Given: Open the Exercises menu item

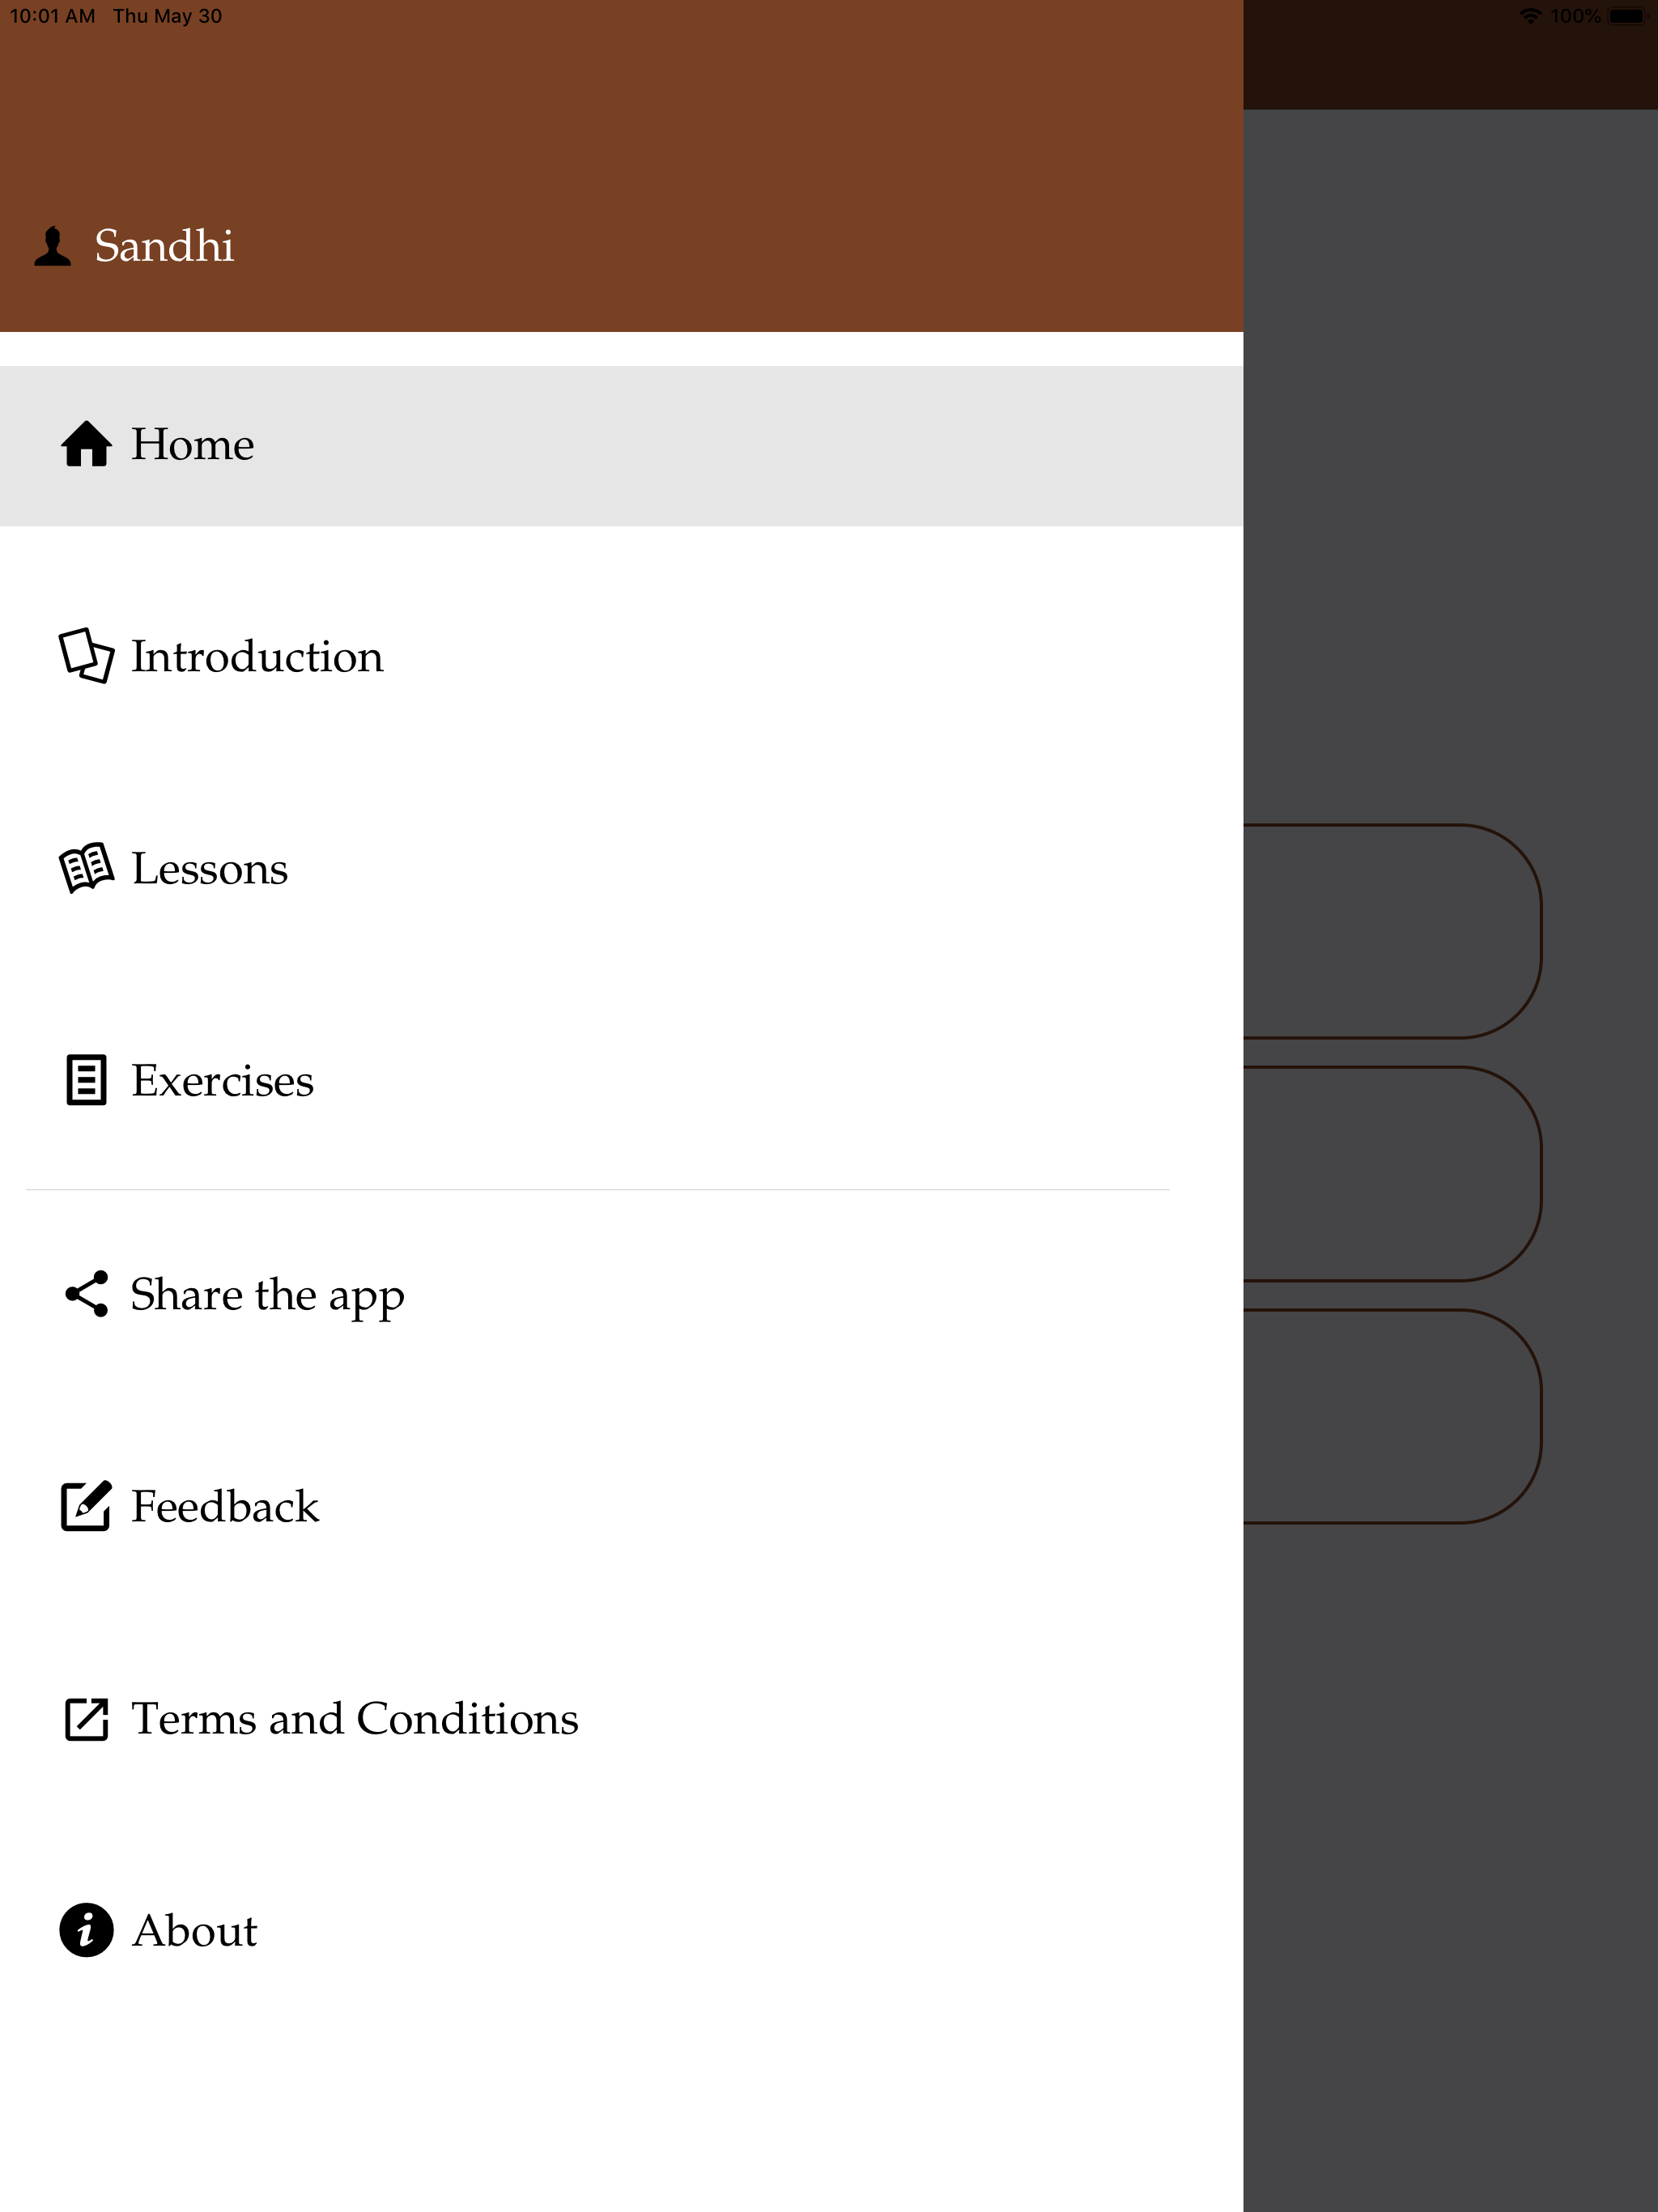Looking at the screenshot, I should tap(621, 1081).
